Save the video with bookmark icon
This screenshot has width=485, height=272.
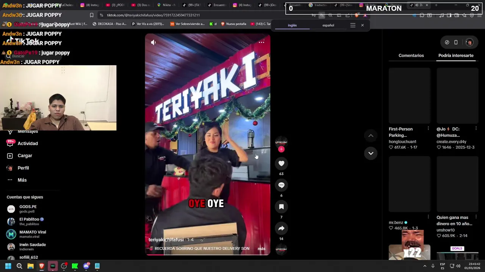pyautogui.click(x=281, y=207)
